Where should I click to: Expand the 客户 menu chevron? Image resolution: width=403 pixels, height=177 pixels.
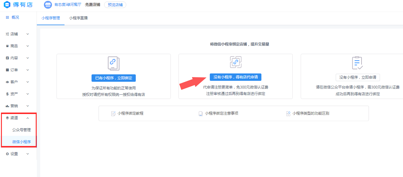[28, 82]
